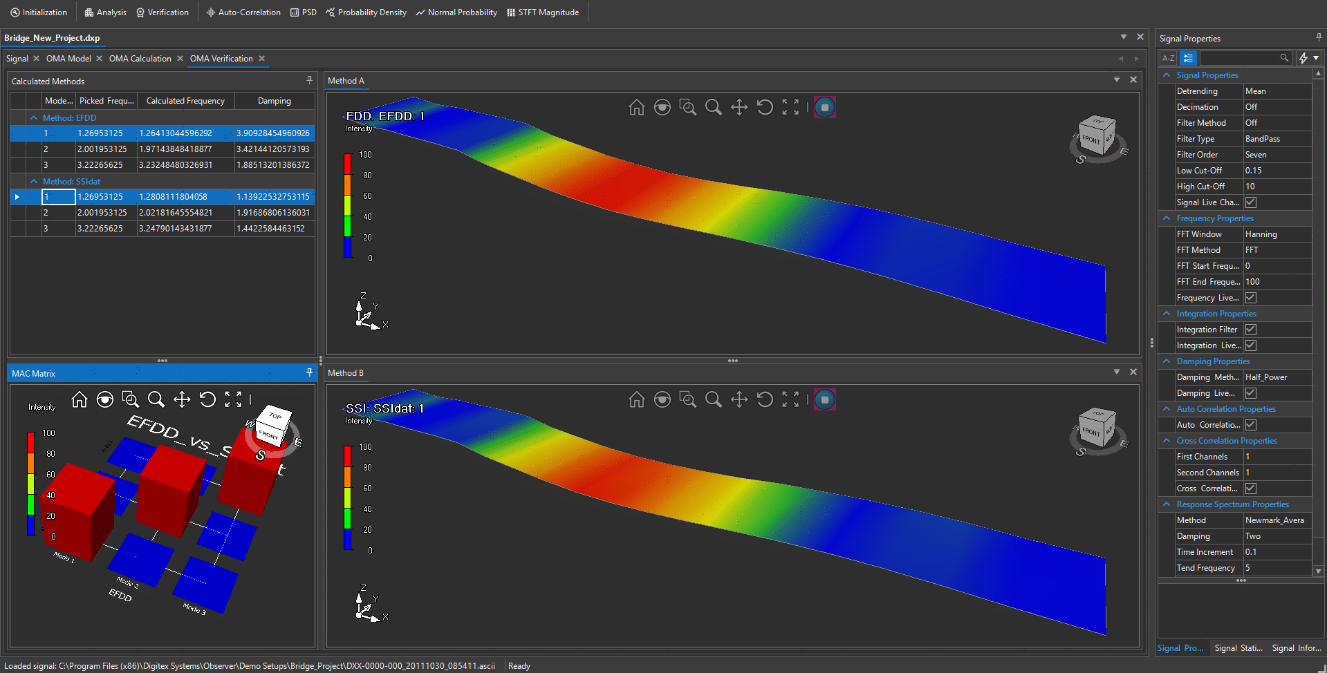Toggle the Signal Live Chart checkbox
Screen dimensions: 1327x673
tap(1250, 202)
